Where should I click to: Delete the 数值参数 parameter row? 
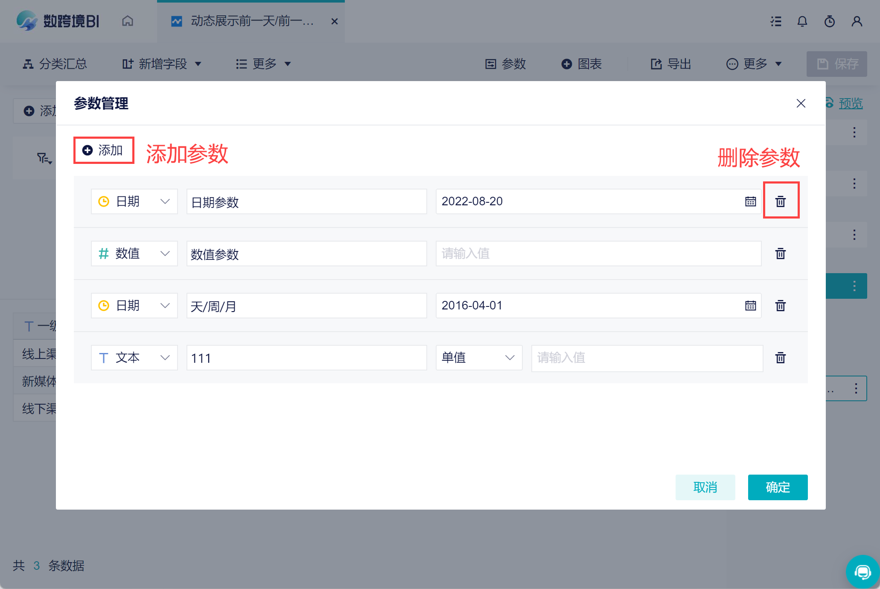click(x=780, y=254)
